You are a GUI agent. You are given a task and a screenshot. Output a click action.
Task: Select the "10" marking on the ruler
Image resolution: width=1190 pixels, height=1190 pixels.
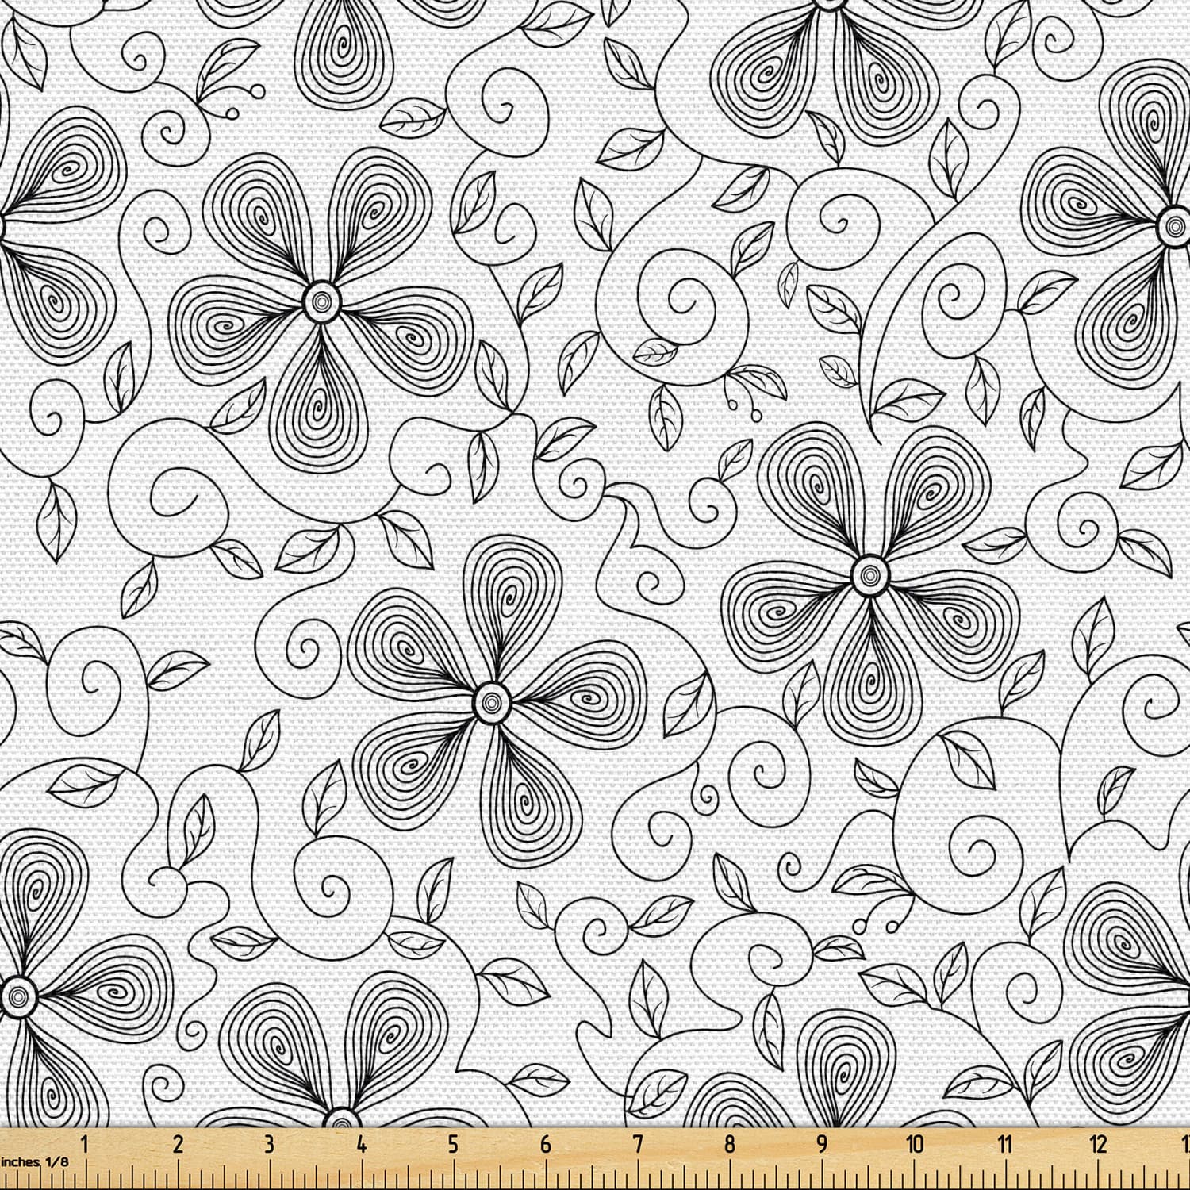point(915,1145)
